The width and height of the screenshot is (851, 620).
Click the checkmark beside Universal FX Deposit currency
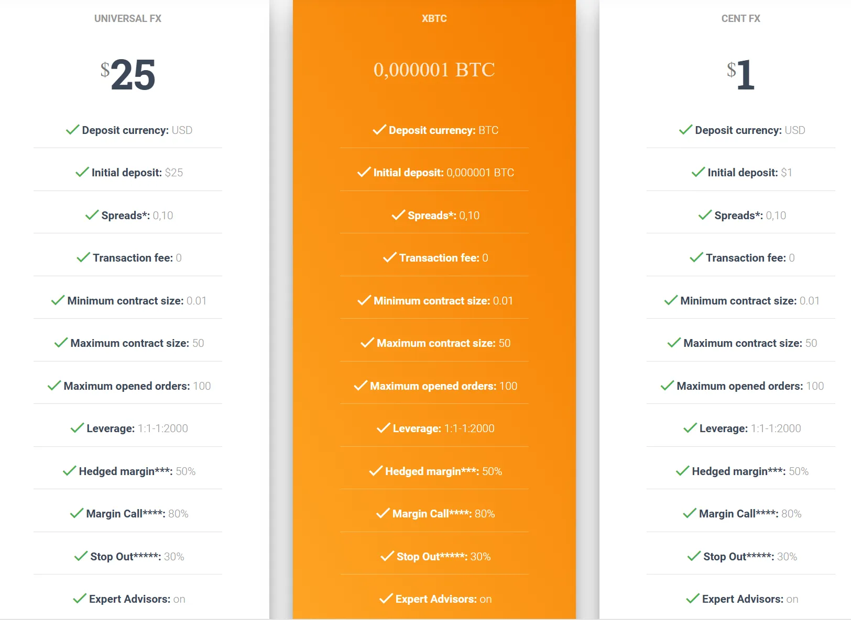tap(73, 130)
